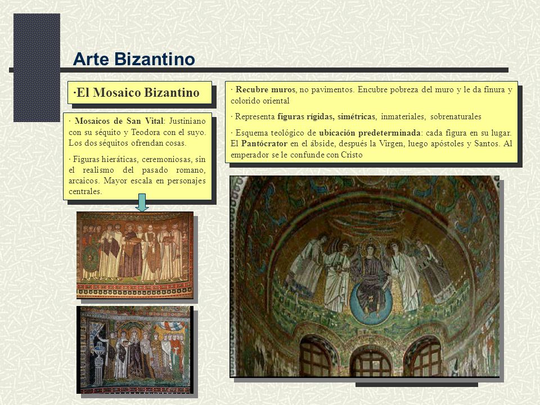540x405 pixels.
Task: Click the "Recubre muros" bullet text
Action: click(x=371, y=95)
